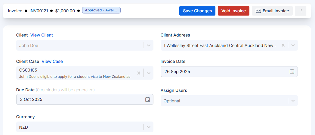Click the CS00105 case number text
The width and height of the screenshot is (315, 135).
click(x=28, y=70)
